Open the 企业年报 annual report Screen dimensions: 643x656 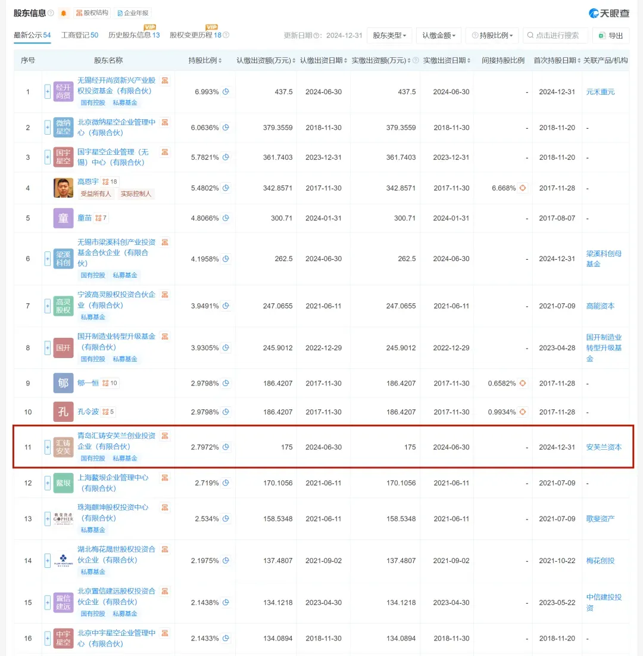(x=133, y=13)
